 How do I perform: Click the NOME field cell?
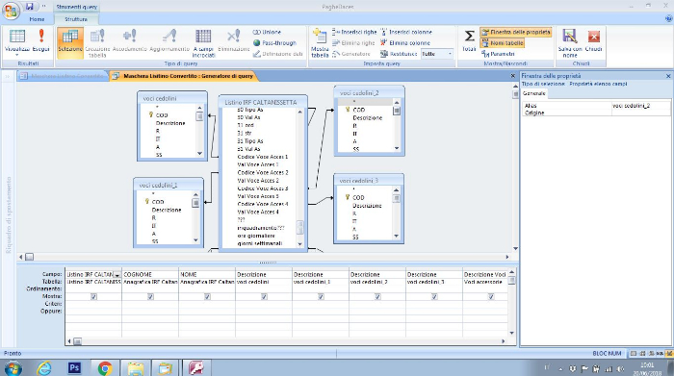point(207,275)
